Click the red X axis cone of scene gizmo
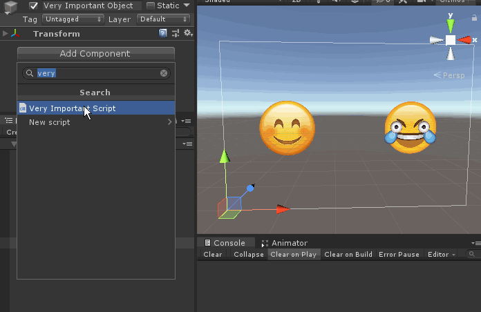Screen dimensions: 481x312 click(464, 40)
